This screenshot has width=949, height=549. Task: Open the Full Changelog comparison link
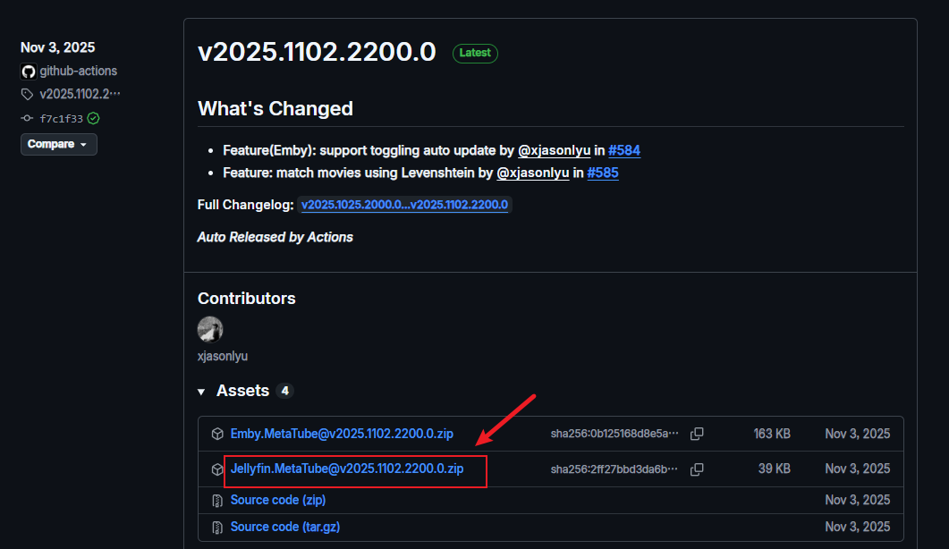(404, 205)
